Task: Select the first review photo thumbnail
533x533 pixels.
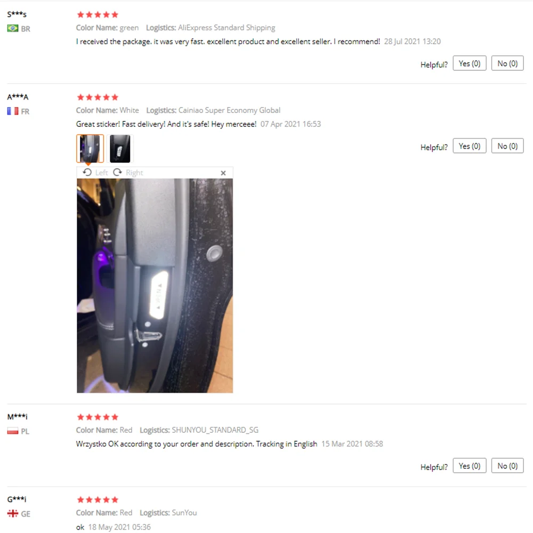Action: [90, 149]
